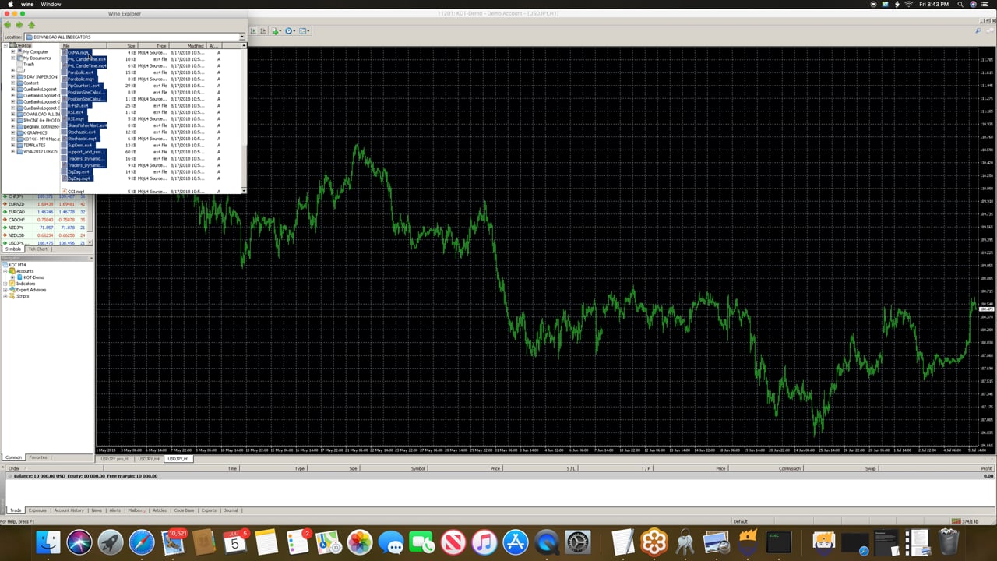Expand the 5 DAY IN PERSON folder node
The width and height of the screenshot is (997, 561).
point(12,76)
